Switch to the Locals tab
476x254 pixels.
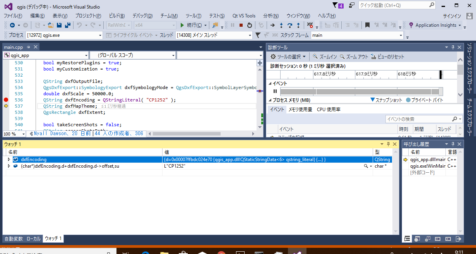[x=34, y=239]
